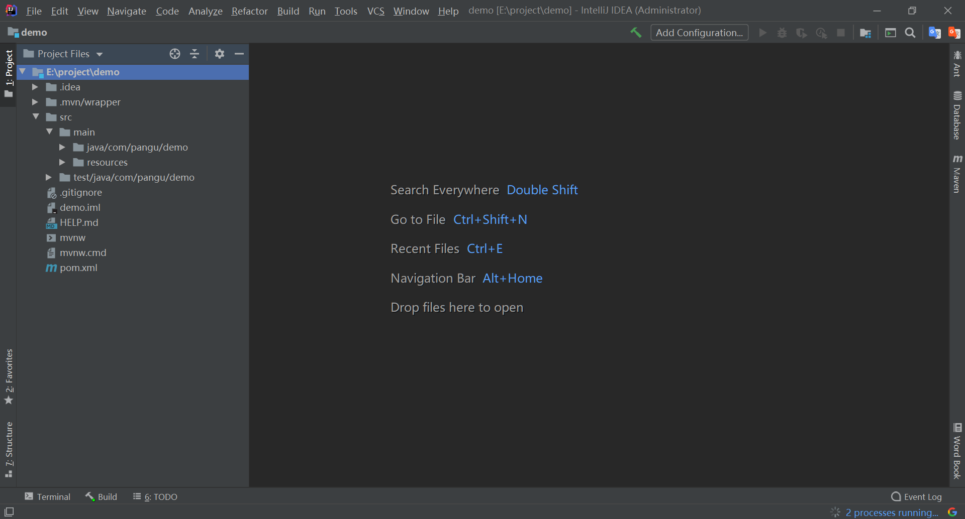This screenshot has height=519, width=965.
Task: Open the pom.xml Maven file
Action: pos(78,268)
